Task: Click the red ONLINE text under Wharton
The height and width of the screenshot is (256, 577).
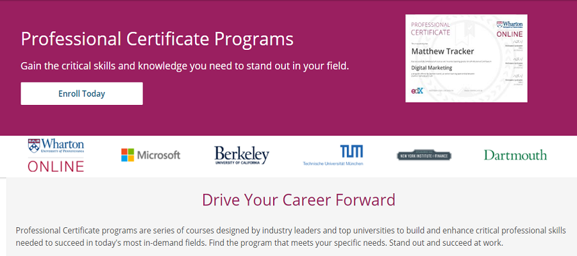Action: pyautogui.click(x=56, y=166)
